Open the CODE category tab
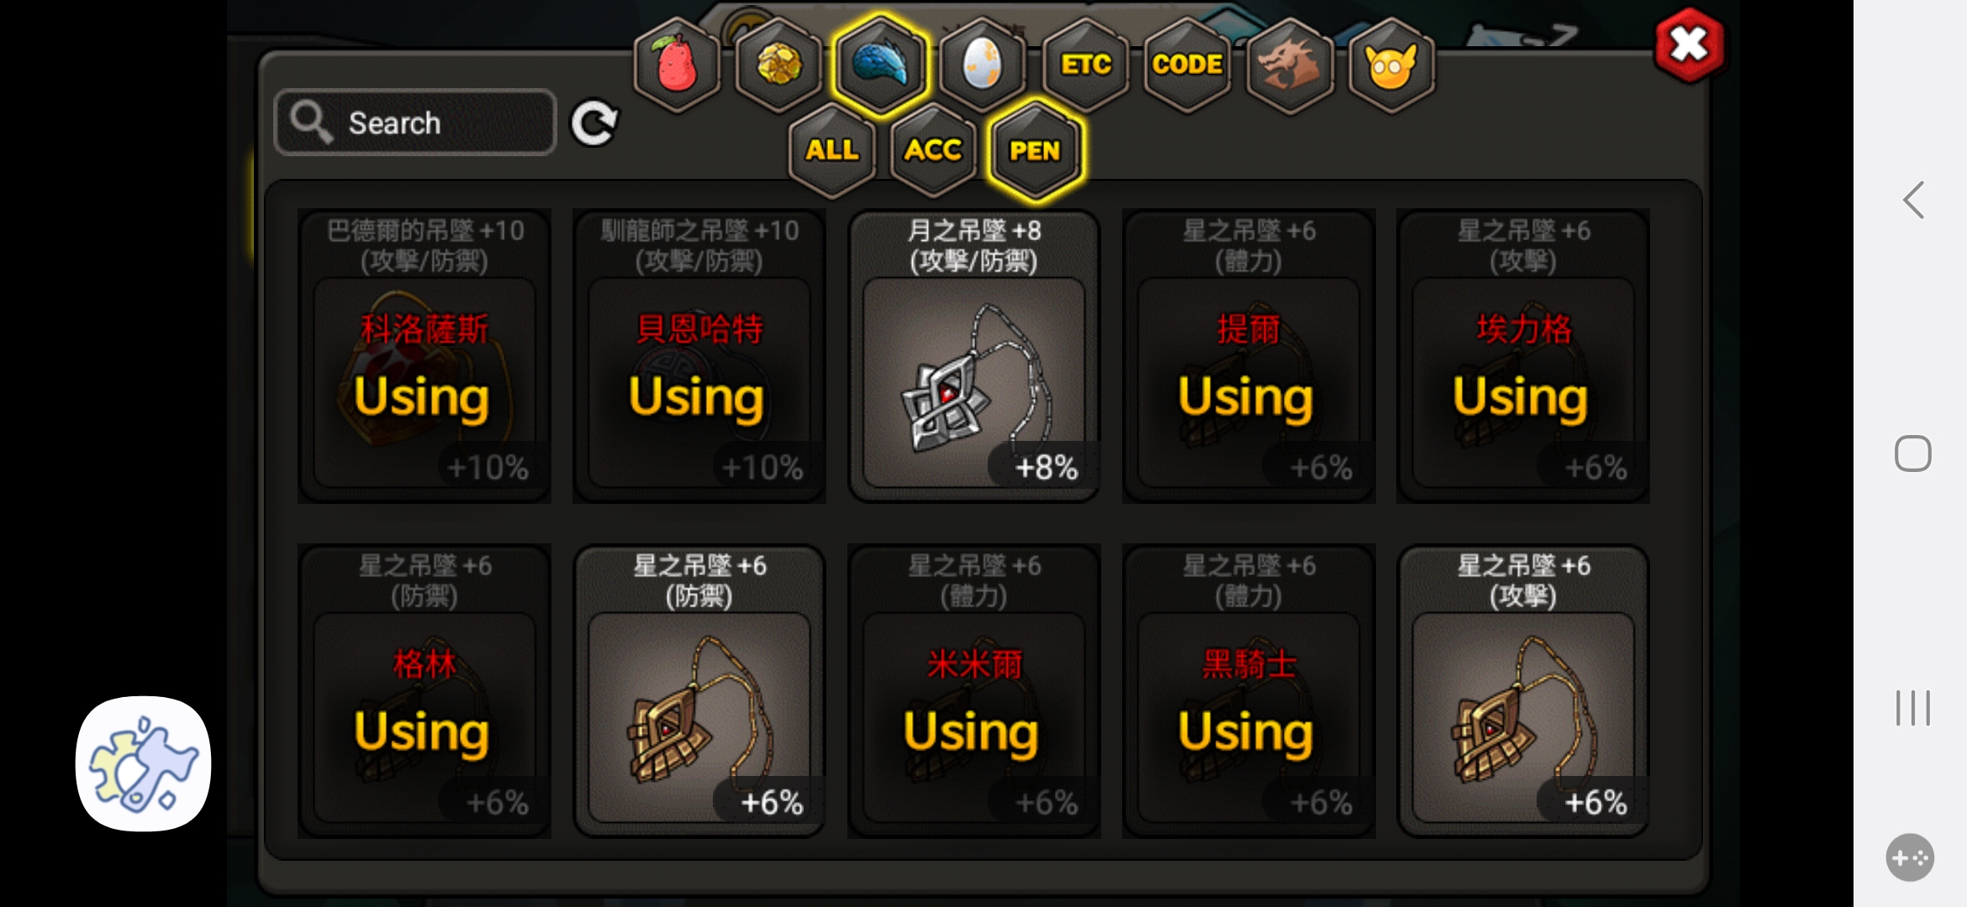This screenshot has width=1967, height=907. click(1187, 65)
